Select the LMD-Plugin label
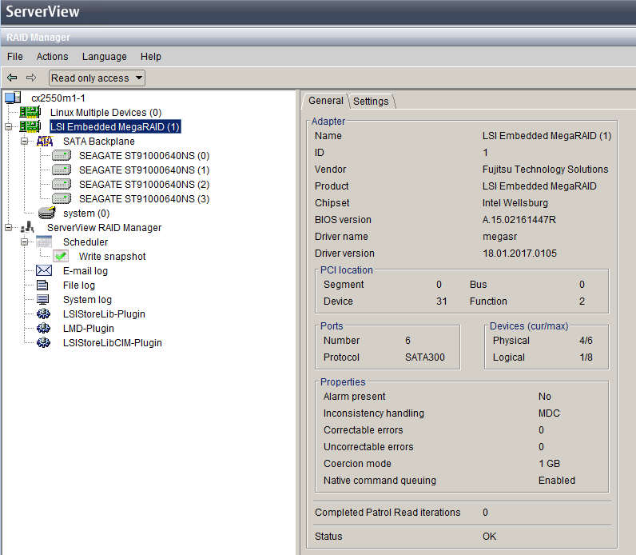Viewport: 636px width, 555px height. coord(89,329)
